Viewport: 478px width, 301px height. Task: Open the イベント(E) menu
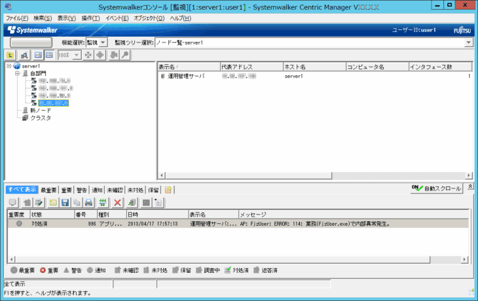(117, 18)
